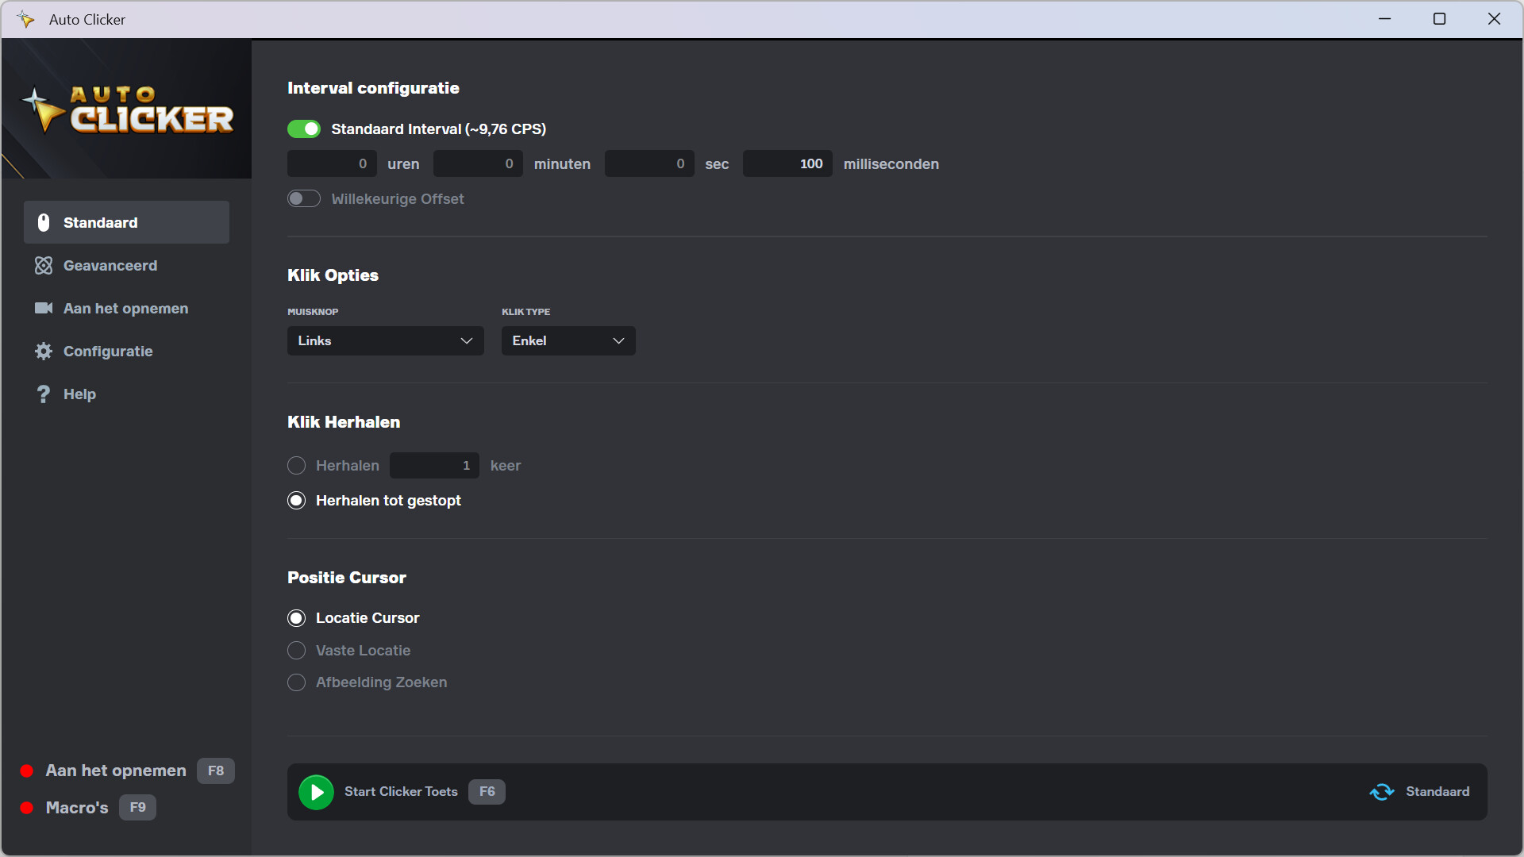Click the F6 hotkey button
Image resolution: width=1524 pixels, height=857 pixels.
pyautogui.click(x=487, y=791)
